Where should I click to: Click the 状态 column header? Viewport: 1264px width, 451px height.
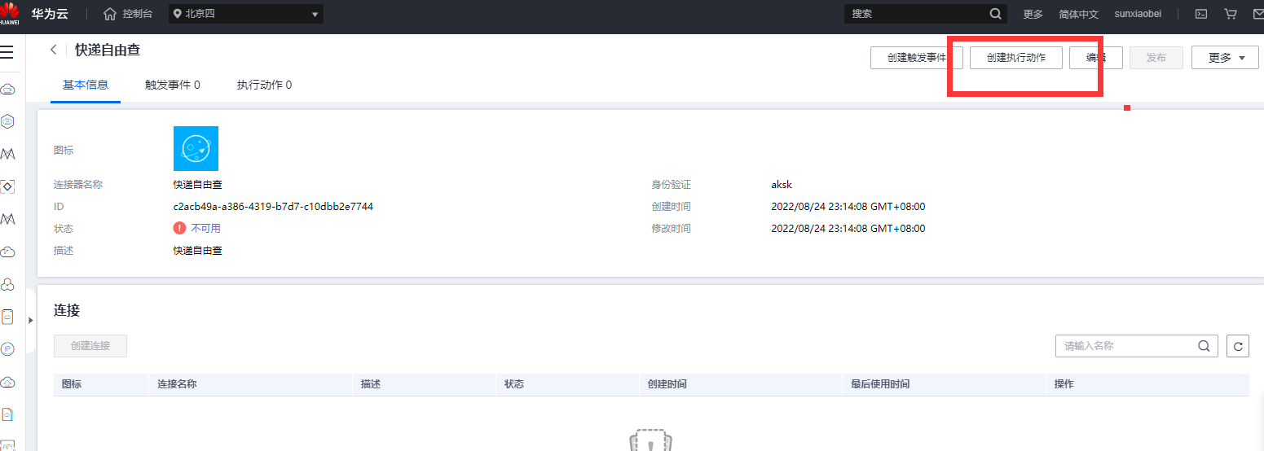click(x=514, y=384)
